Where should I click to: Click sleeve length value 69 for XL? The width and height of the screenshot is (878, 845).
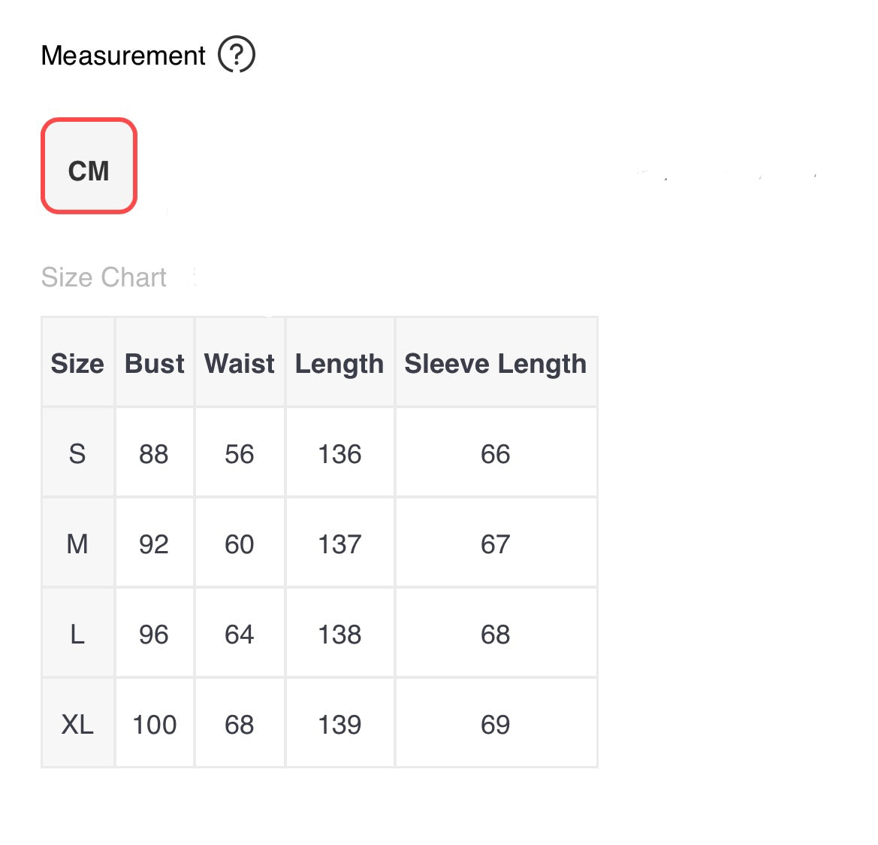(x=496, y=725)
